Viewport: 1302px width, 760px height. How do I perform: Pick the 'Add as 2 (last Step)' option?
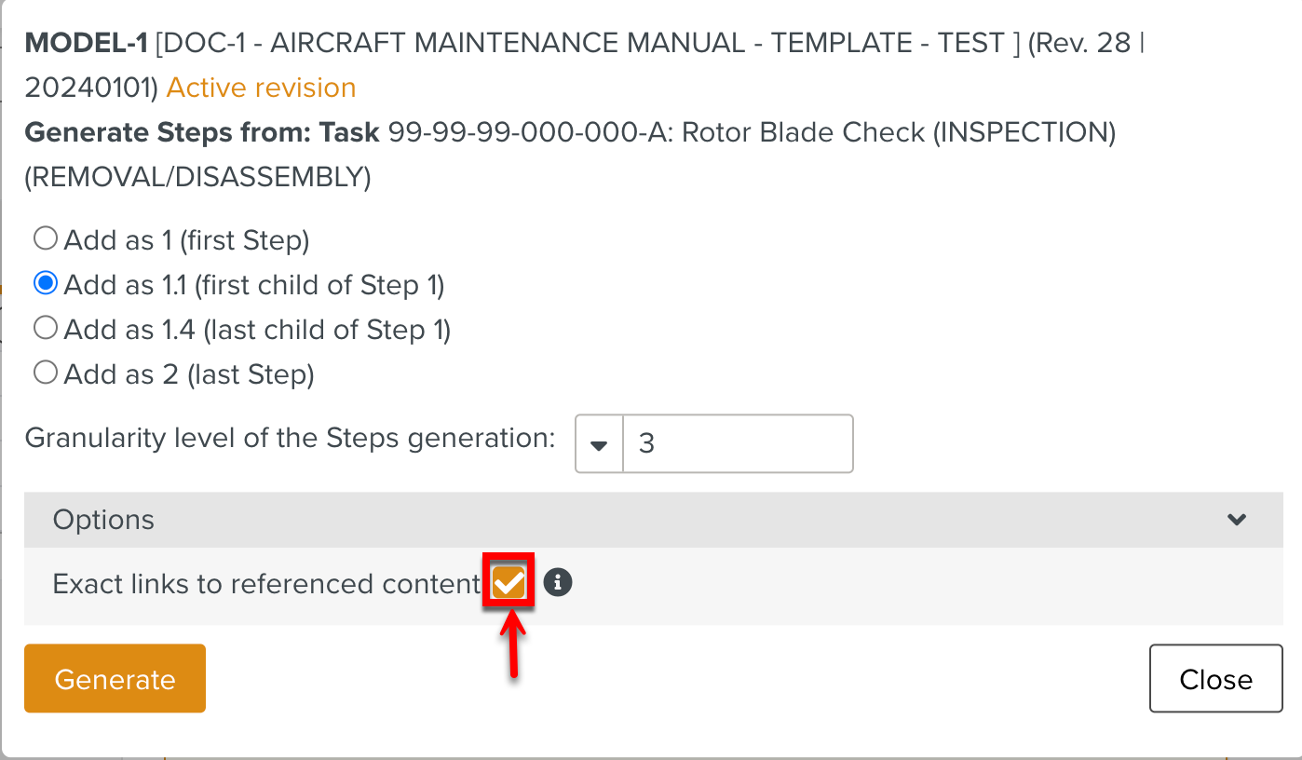pyautogui.click(x=45, y=373)
